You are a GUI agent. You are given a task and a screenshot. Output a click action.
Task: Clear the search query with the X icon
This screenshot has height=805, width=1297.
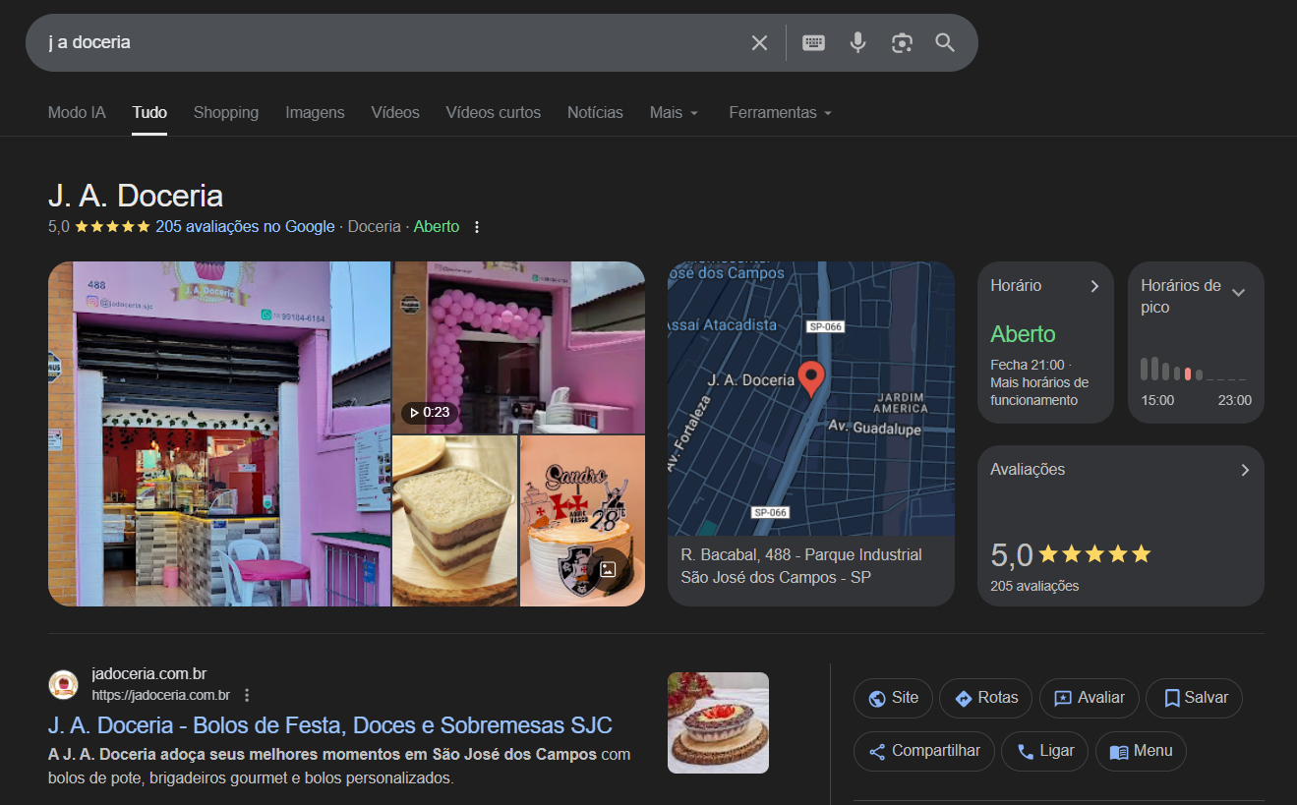pos(759,41)
